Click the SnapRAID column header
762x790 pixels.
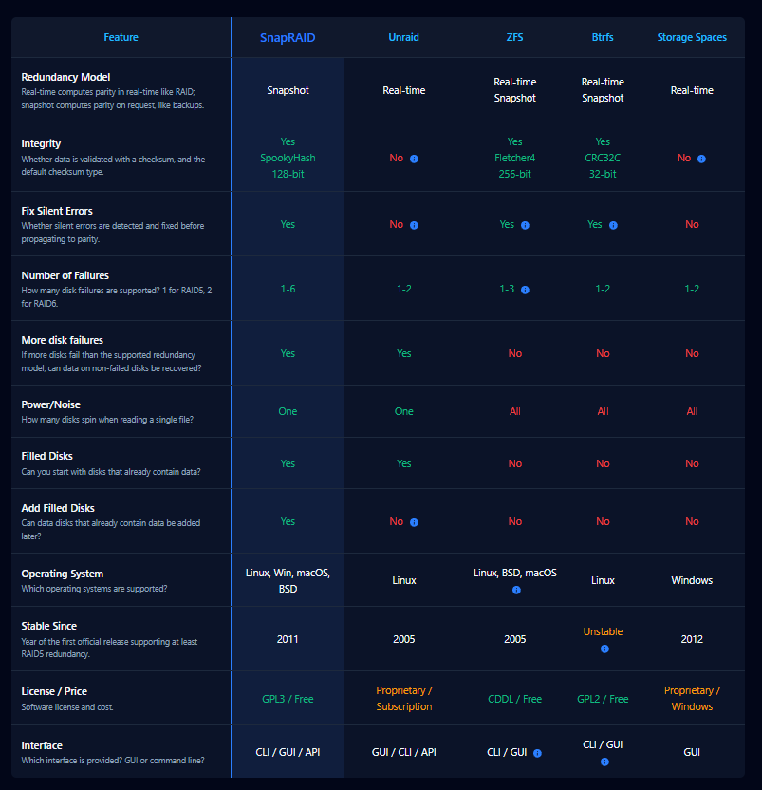(288, 38)
